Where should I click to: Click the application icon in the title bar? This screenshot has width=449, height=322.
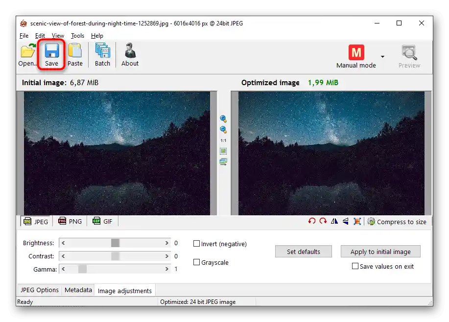[x=24, y=23]
